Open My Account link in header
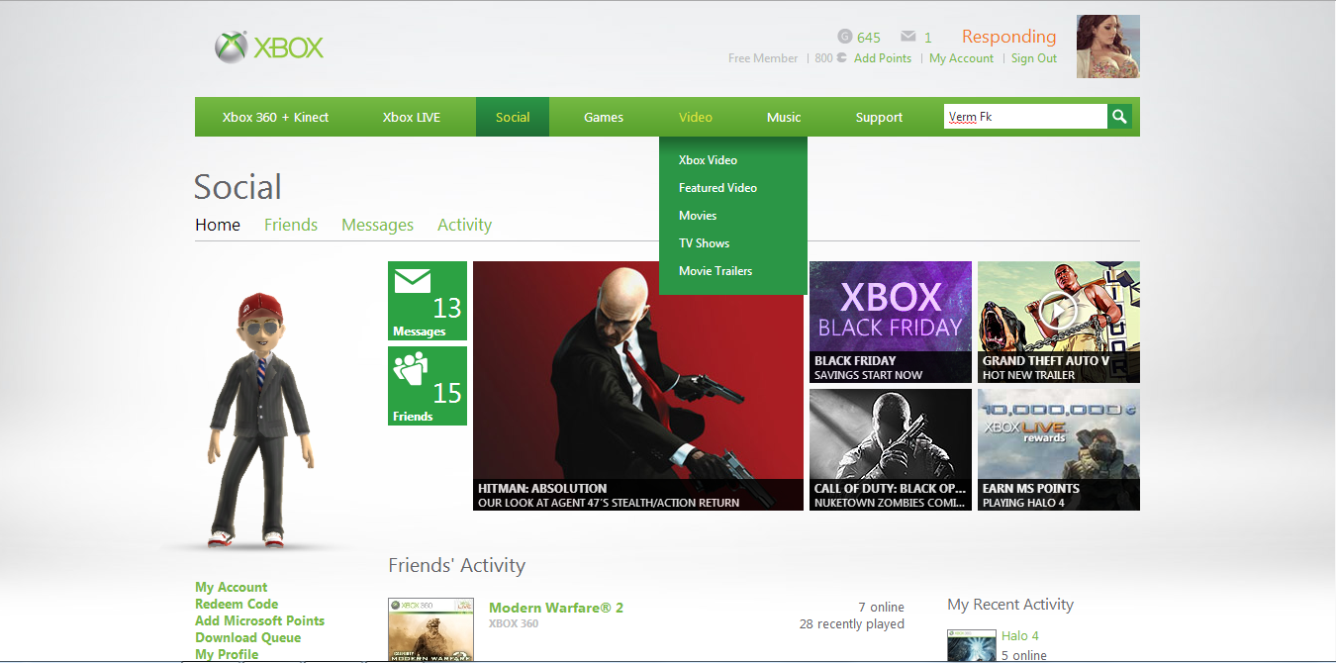1336x663 pixels. [x=961, y=58]
